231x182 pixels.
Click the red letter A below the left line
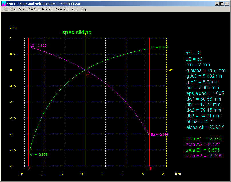tap(29, 169)
